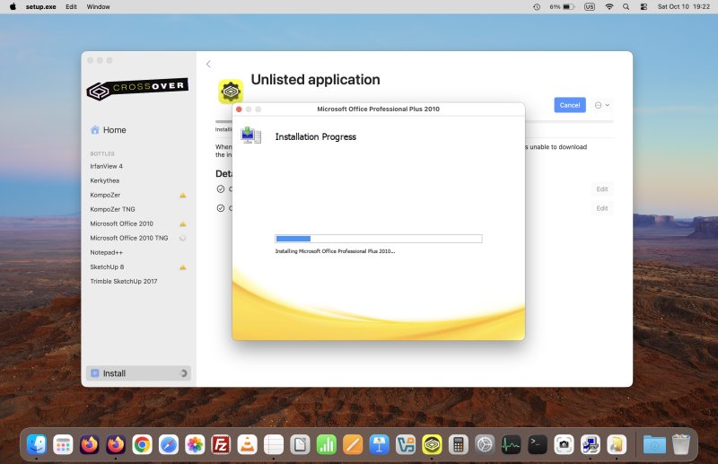
Task: Click the date and time in menu bar
Action: tap(684, 7)
